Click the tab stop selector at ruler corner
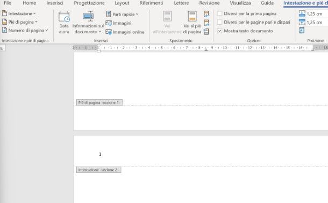 [2, 48]
